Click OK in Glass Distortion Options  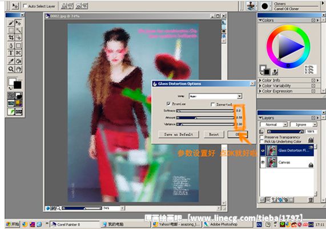click(x=238, y=134)
